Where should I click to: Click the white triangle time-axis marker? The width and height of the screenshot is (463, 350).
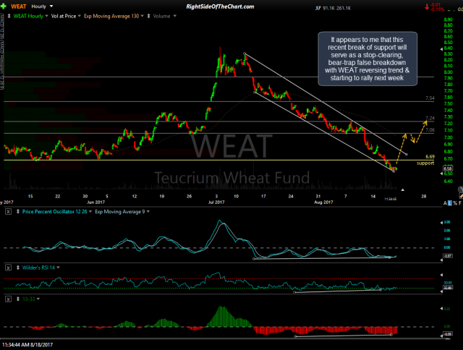(x=402, y=189)
